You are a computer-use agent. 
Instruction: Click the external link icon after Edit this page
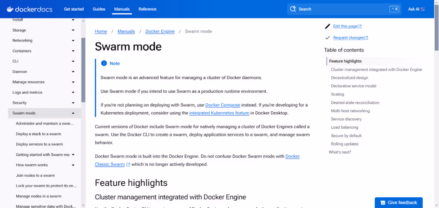click(360, 26)
